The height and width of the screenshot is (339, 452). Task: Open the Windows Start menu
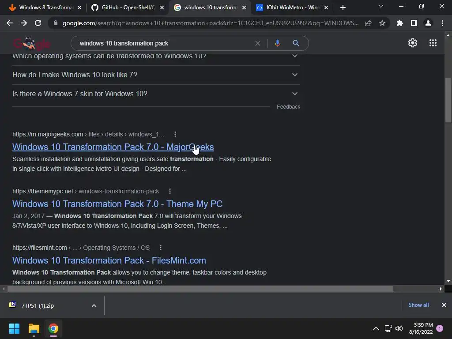(14, 328)
